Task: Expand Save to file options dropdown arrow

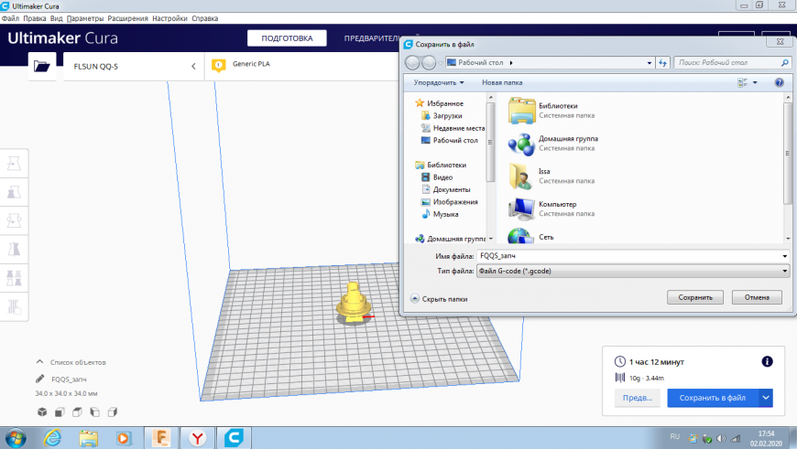Action: [x=766, y=398]
